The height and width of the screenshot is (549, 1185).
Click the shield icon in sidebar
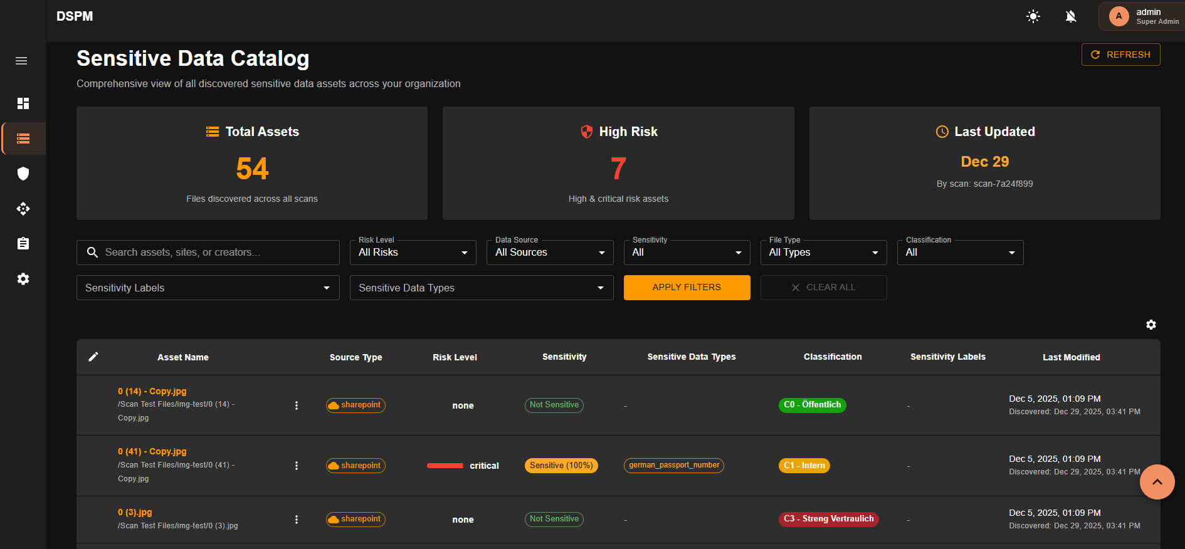(23, 174)
